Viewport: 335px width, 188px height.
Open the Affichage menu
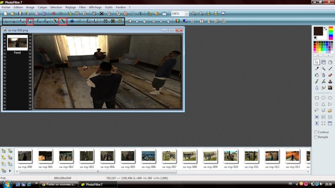[95, 7]
